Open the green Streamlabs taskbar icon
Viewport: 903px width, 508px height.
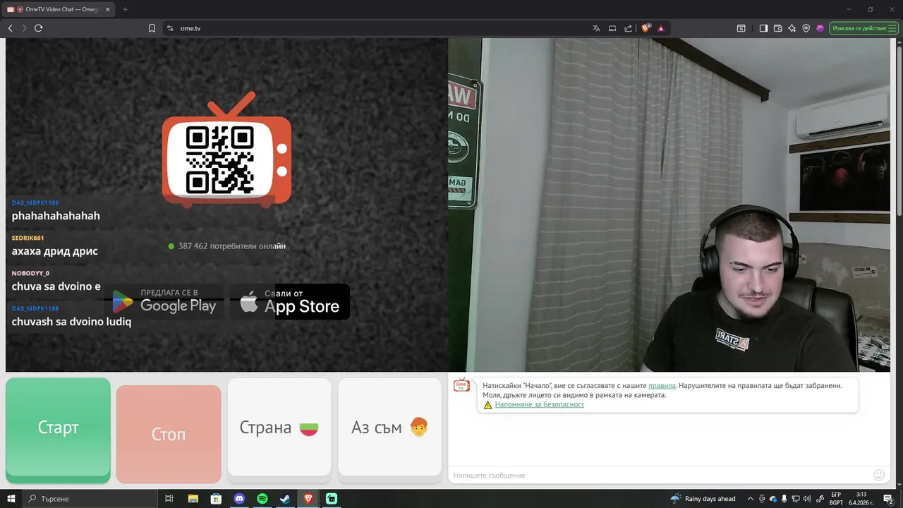pos(332,499)
